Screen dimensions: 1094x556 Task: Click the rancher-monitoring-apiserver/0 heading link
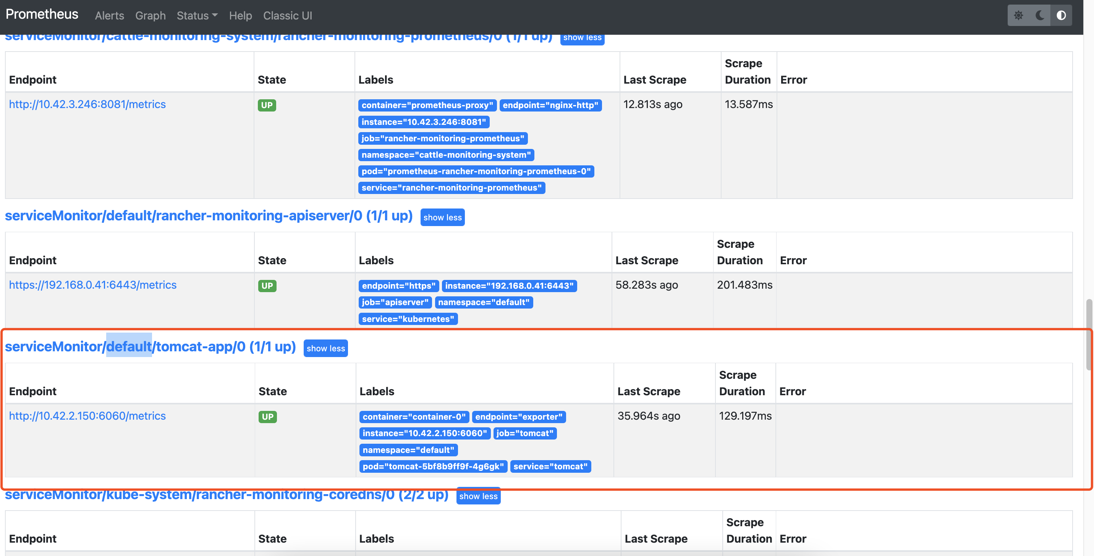(209, 216)
